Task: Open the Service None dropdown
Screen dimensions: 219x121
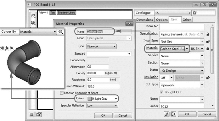Action: (182, 56)
